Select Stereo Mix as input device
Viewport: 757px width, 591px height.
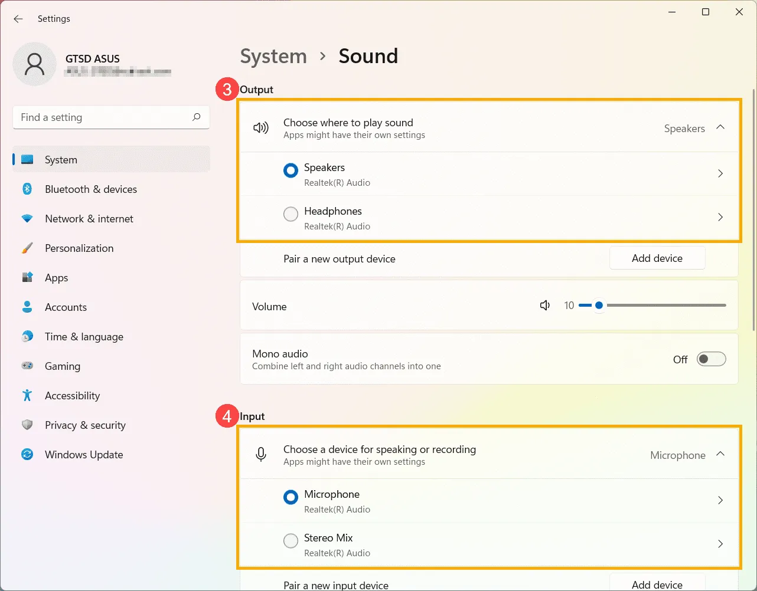(291, 541)
